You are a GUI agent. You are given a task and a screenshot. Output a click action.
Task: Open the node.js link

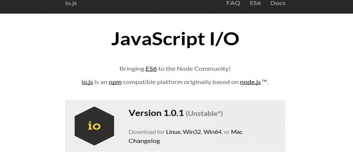(x=250, y=82)
